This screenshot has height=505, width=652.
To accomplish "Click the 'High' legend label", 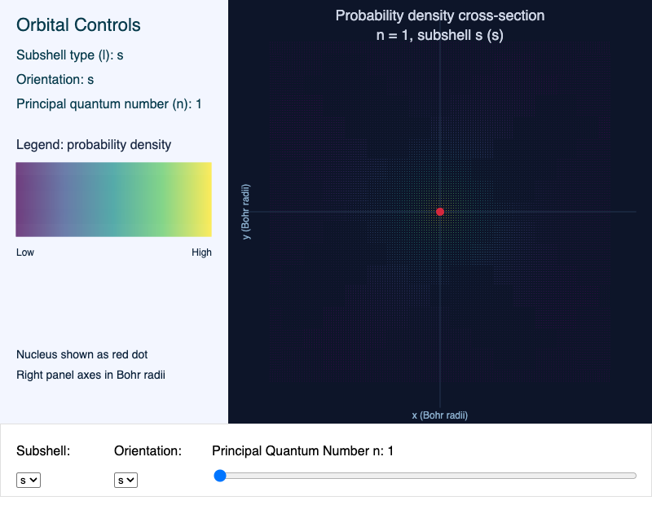I will (201, 252).
